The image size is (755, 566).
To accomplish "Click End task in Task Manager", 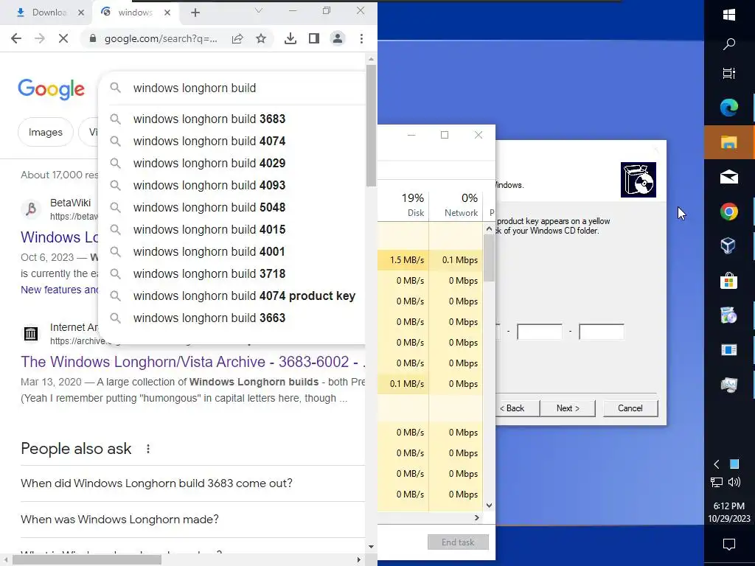I will [x=458, y=542].
